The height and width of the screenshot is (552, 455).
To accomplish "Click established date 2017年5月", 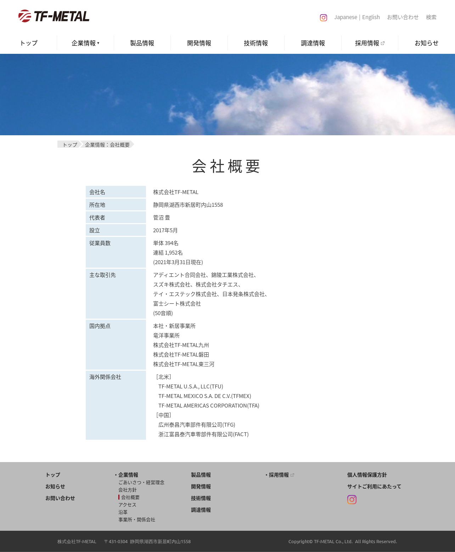I will coord(165,230).
